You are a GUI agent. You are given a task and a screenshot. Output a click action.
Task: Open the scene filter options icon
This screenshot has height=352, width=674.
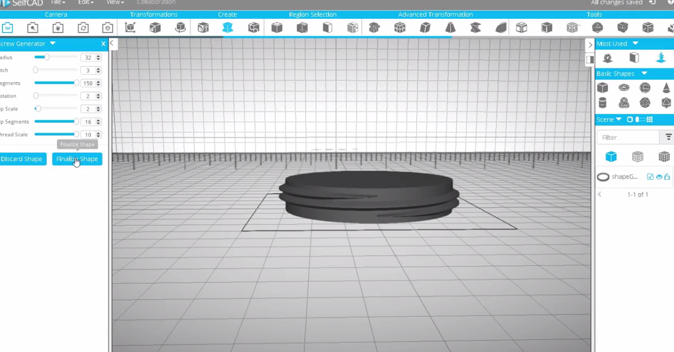(668, 137)
